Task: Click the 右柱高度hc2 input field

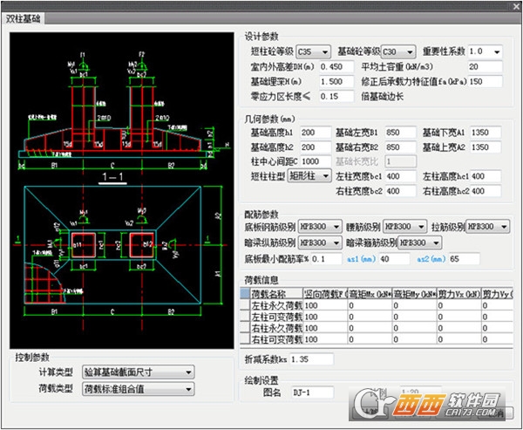Action: pyautogui.click(x=486, y=191)
